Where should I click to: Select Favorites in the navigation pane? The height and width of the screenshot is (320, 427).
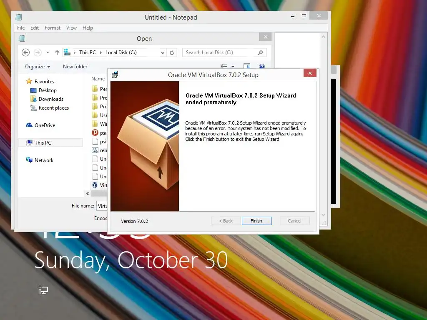pyautogui.click(x=40, y=81)
